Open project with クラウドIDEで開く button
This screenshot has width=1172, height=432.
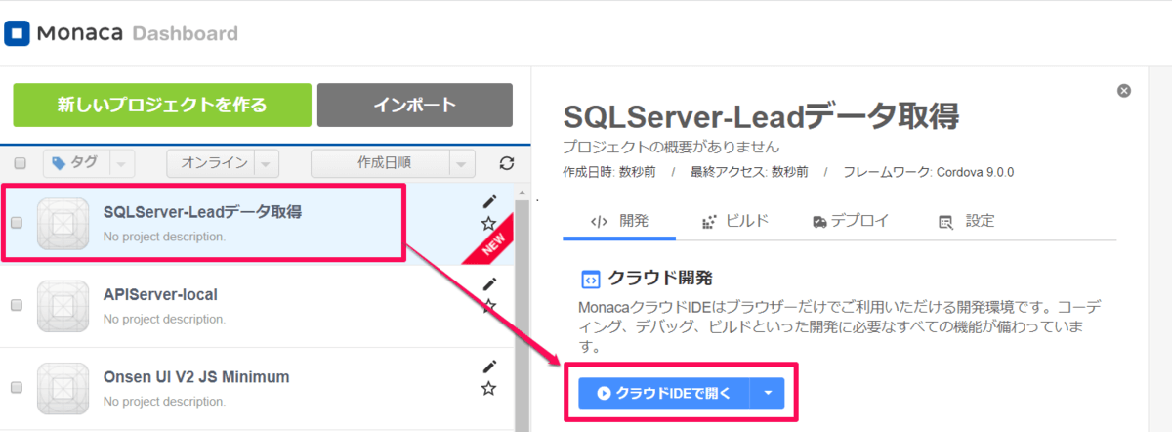pos(664,393)
